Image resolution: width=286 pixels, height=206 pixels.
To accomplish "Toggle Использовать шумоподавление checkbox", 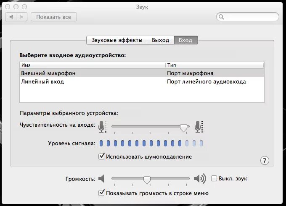I will pos(101,156).
